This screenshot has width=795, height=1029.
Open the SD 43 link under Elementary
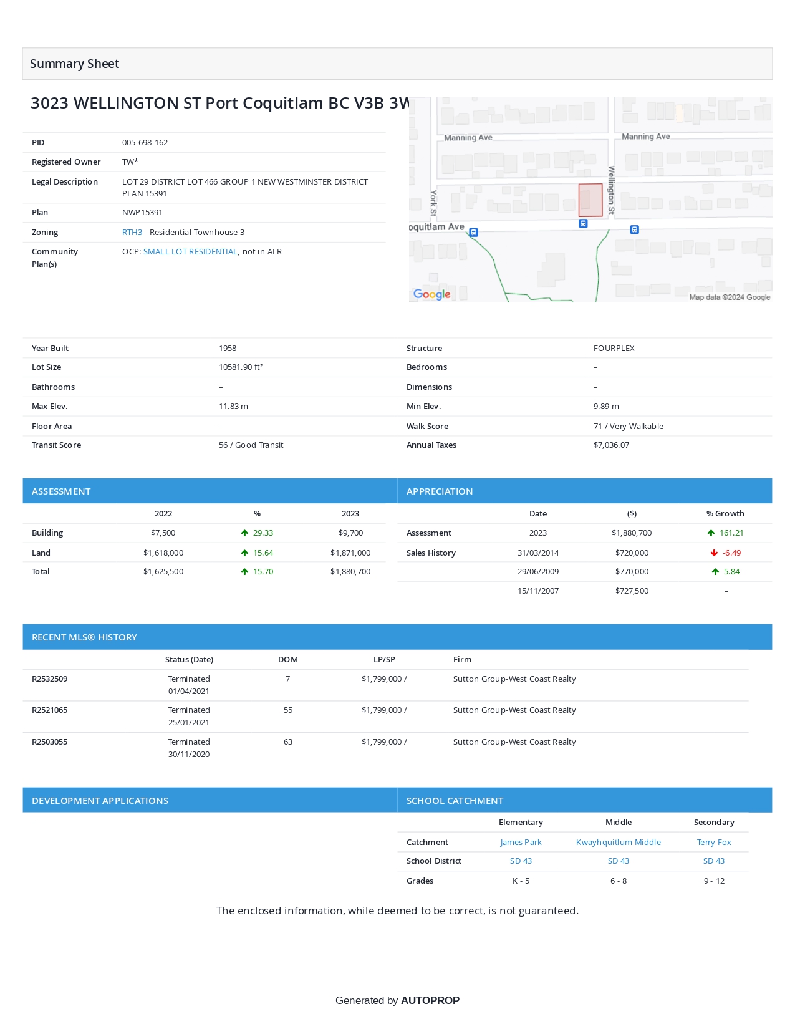point(521,861)
